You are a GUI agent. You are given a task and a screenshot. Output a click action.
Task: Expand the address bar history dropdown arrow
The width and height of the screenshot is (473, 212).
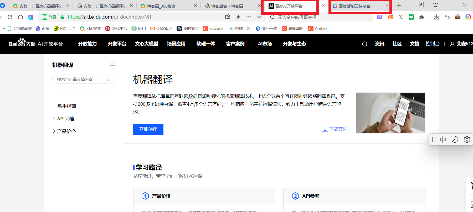(x=259, y=17)
